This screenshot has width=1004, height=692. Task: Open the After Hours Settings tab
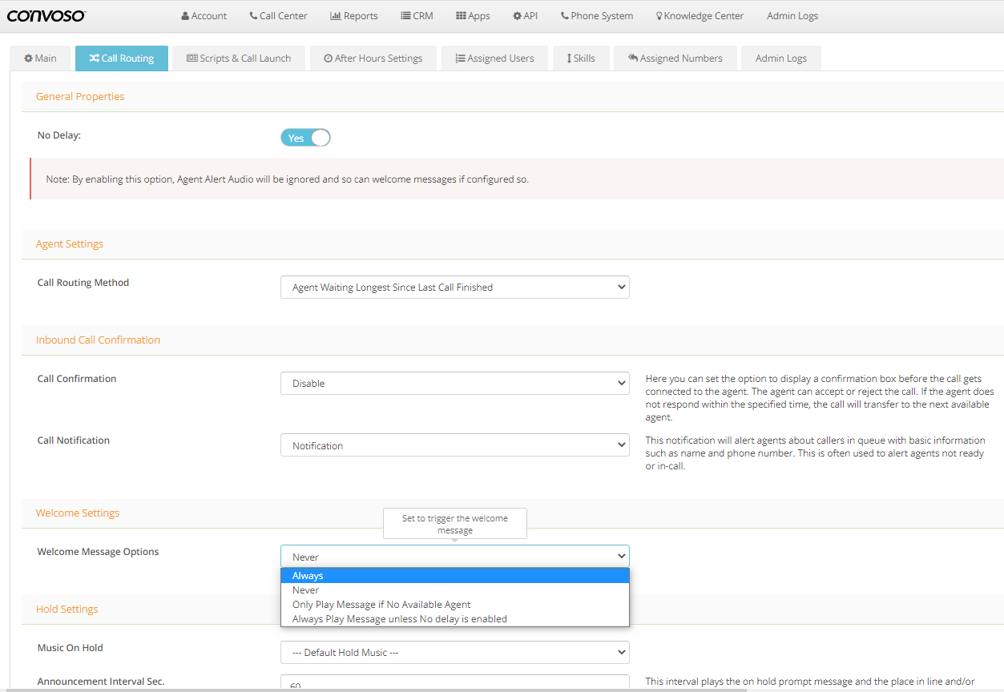[373, 58]
